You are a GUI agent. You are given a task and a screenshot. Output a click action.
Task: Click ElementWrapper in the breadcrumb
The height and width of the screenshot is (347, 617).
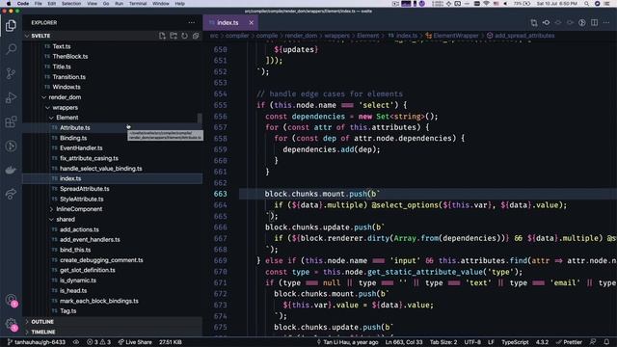(x=456, y=36)
